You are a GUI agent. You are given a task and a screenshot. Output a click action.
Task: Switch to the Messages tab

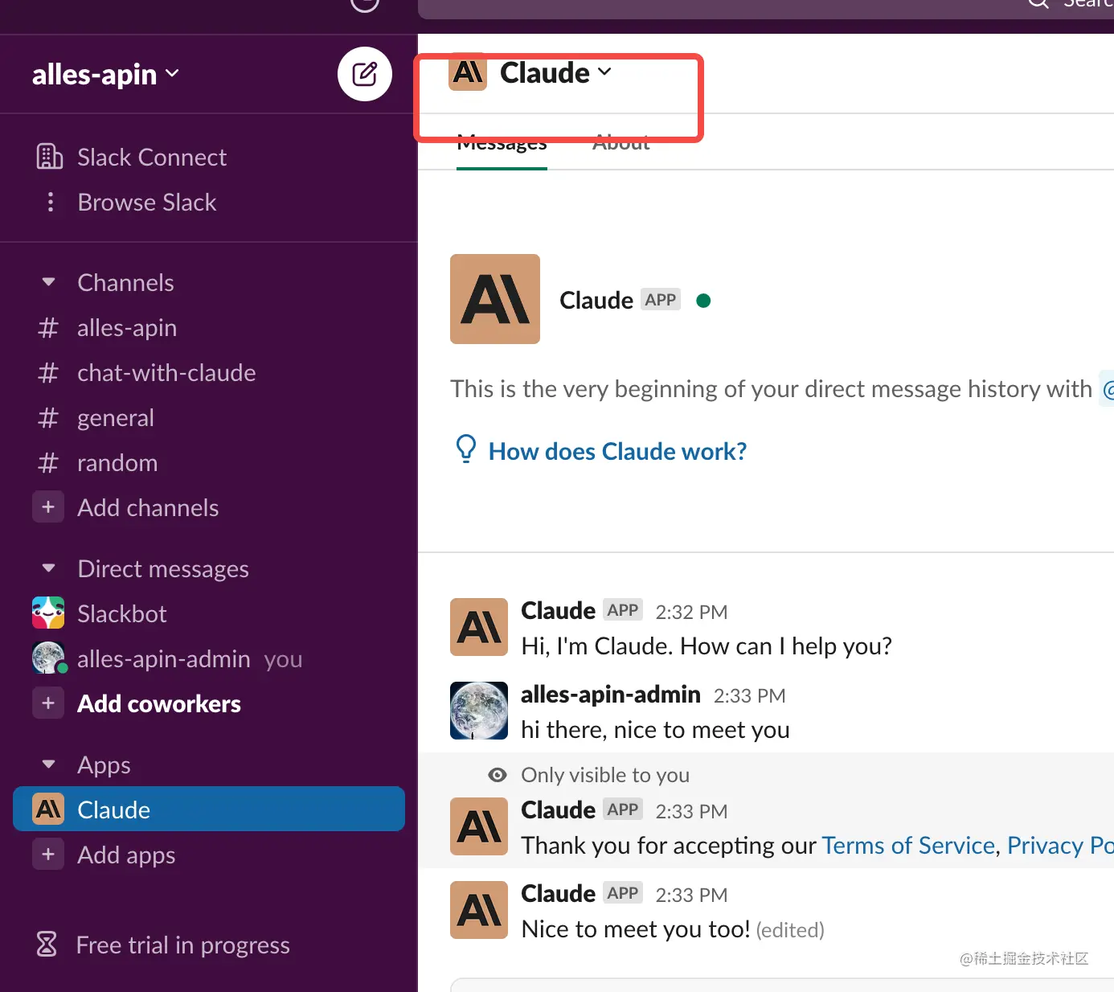502,143
